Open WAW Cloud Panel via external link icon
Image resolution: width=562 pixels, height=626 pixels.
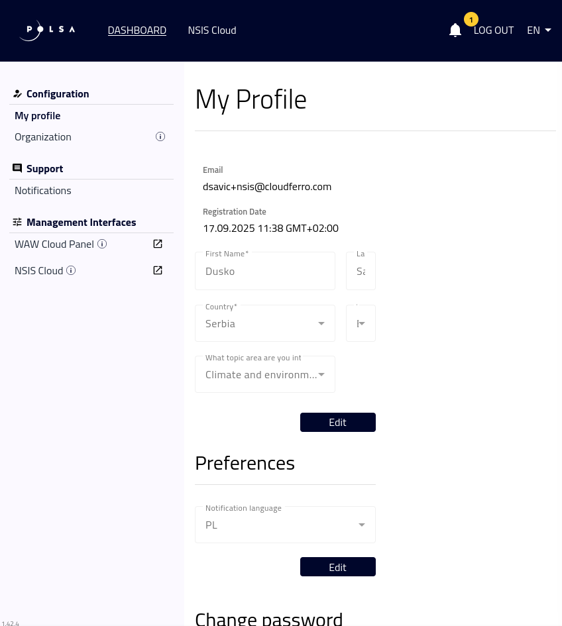coord(158,244)
